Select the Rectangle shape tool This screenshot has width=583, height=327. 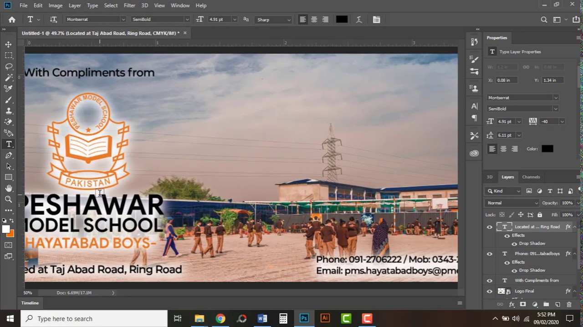(x=9, y=177)
